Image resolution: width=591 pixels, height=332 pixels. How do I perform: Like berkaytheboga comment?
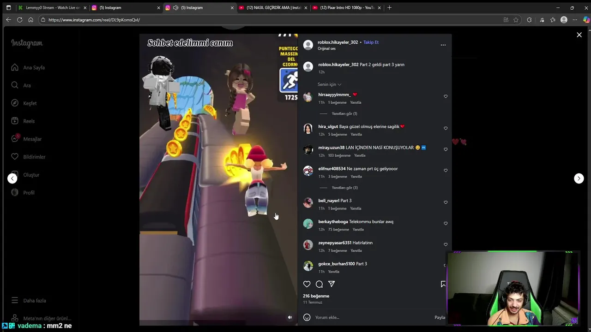point(446,224)
